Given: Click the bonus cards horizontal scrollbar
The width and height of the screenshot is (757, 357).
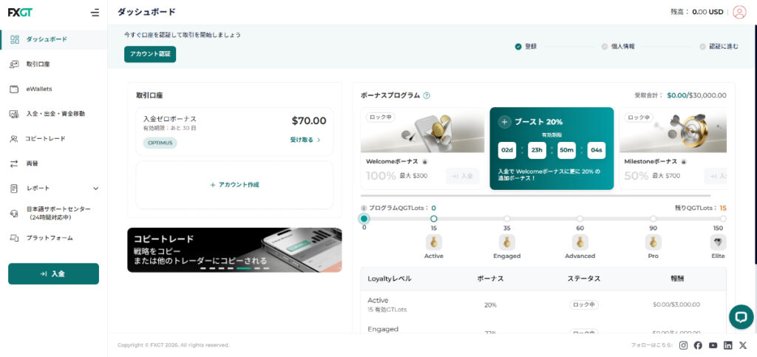Looking at the screenshot, I should pyautogui.click(x=536, y=196).
